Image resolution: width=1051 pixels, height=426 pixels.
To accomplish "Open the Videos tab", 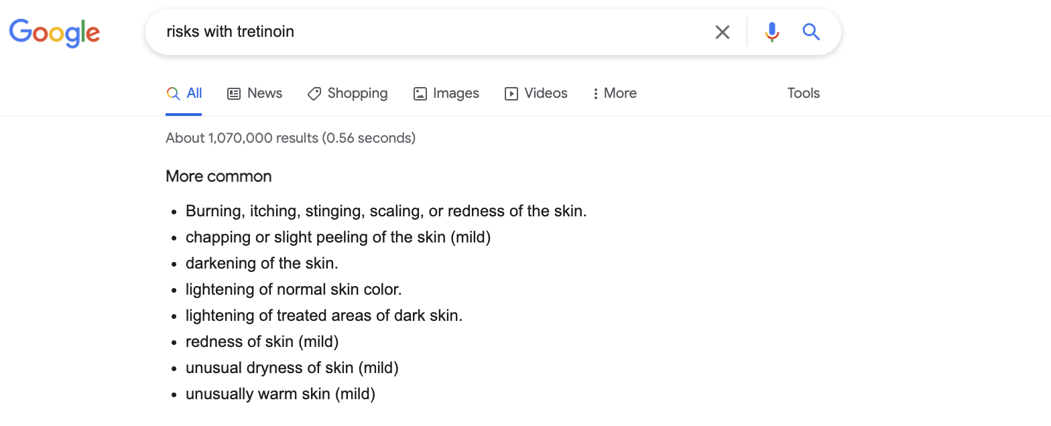I will click(x=536, y=94).
